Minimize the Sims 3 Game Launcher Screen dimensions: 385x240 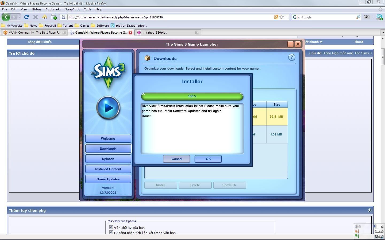point(291,44)
